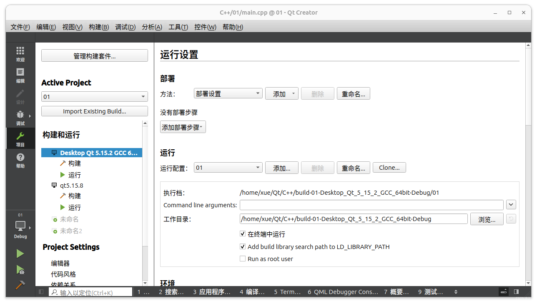Open the 构建 menu
This screenshot has height=304, width=537.
coord(99,27)
